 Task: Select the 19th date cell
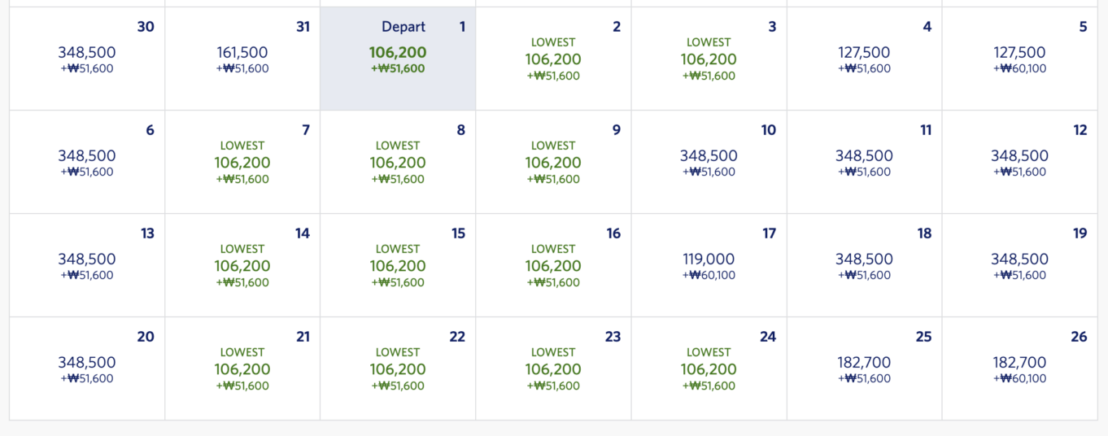pos(1019,265)
